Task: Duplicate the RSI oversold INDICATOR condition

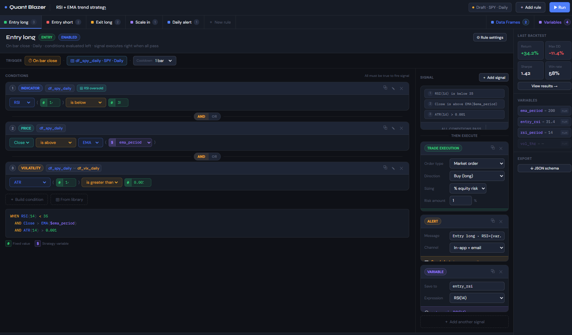Action: coord(385,88)
